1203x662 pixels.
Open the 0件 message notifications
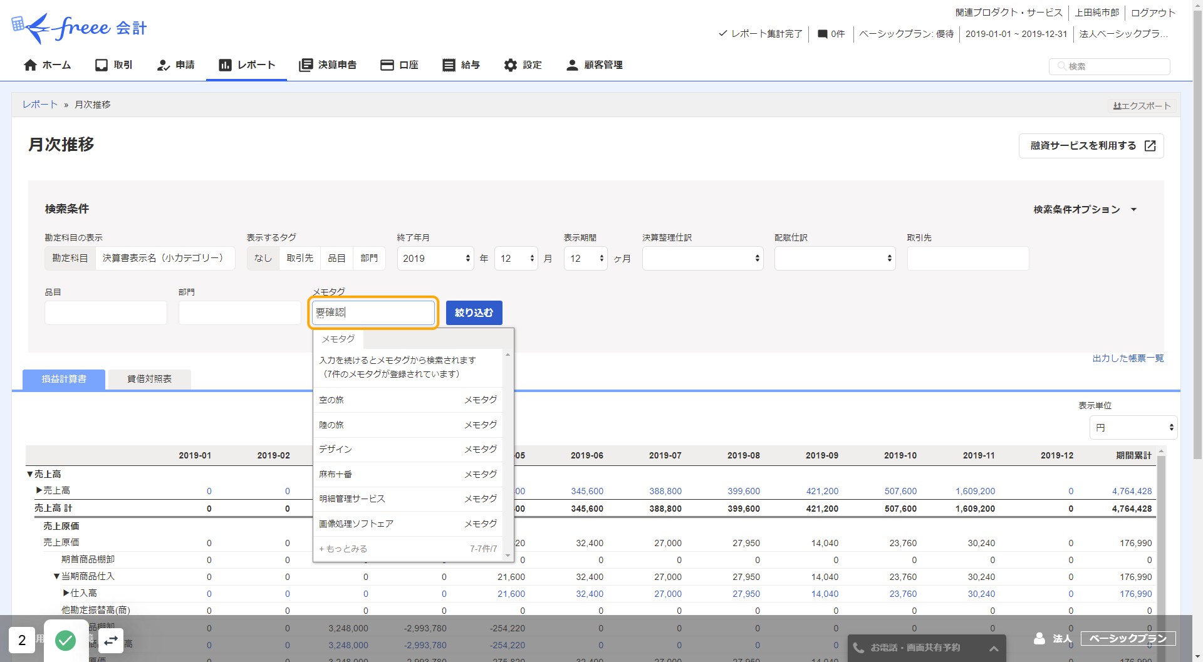click(x=831, y=34)
